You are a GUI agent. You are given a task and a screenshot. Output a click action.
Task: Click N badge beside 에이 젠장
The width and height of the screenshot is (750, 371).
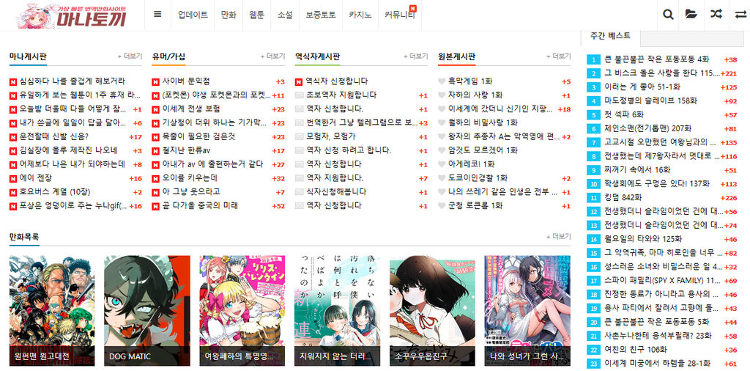[13, 179]
